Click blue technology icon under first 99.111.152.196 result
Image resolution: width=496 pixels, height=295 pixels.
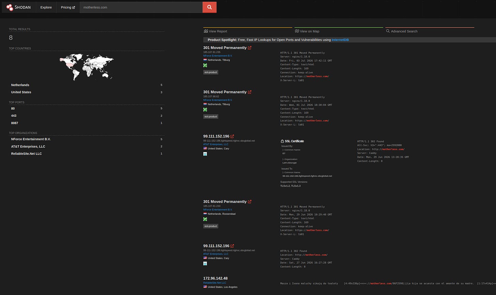[x=205, y=154]
